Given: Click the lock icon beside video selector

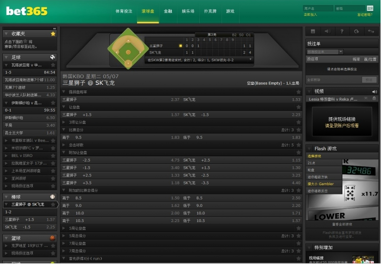Looking at the screenshot, I should point(374,99).
